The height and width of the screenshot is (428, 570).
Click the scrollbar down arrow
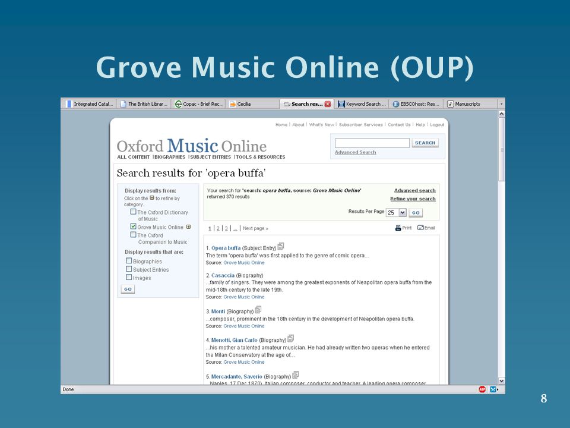coord(501,380)
